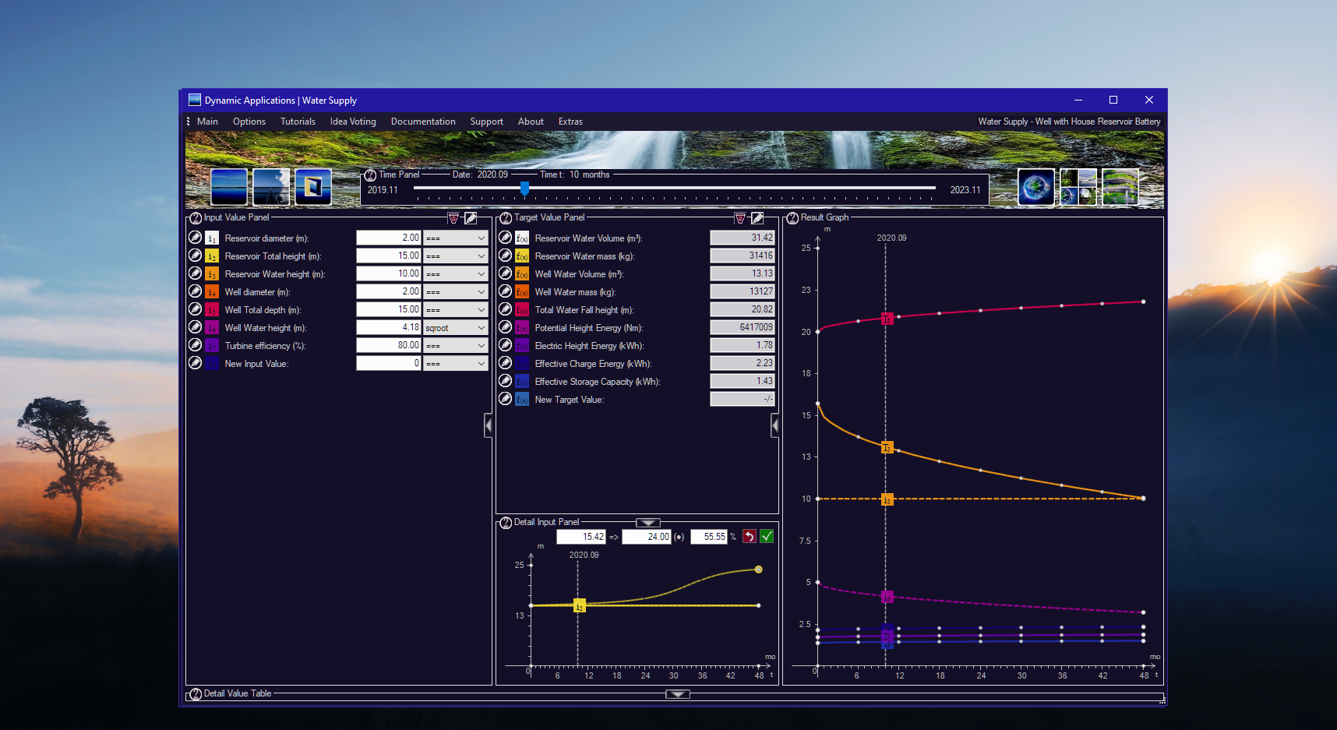Screen dimensions: 1337x730
Task: Click the green checkmark apply button
Action: (x=767, y=536)
